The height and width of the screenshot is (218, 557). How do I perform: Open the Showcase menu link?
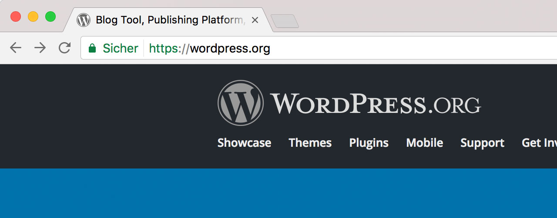tap(244, 143)
